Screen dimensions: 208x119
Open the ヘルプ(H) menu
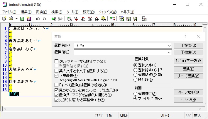pyautogui.click(x=127, y=12)
